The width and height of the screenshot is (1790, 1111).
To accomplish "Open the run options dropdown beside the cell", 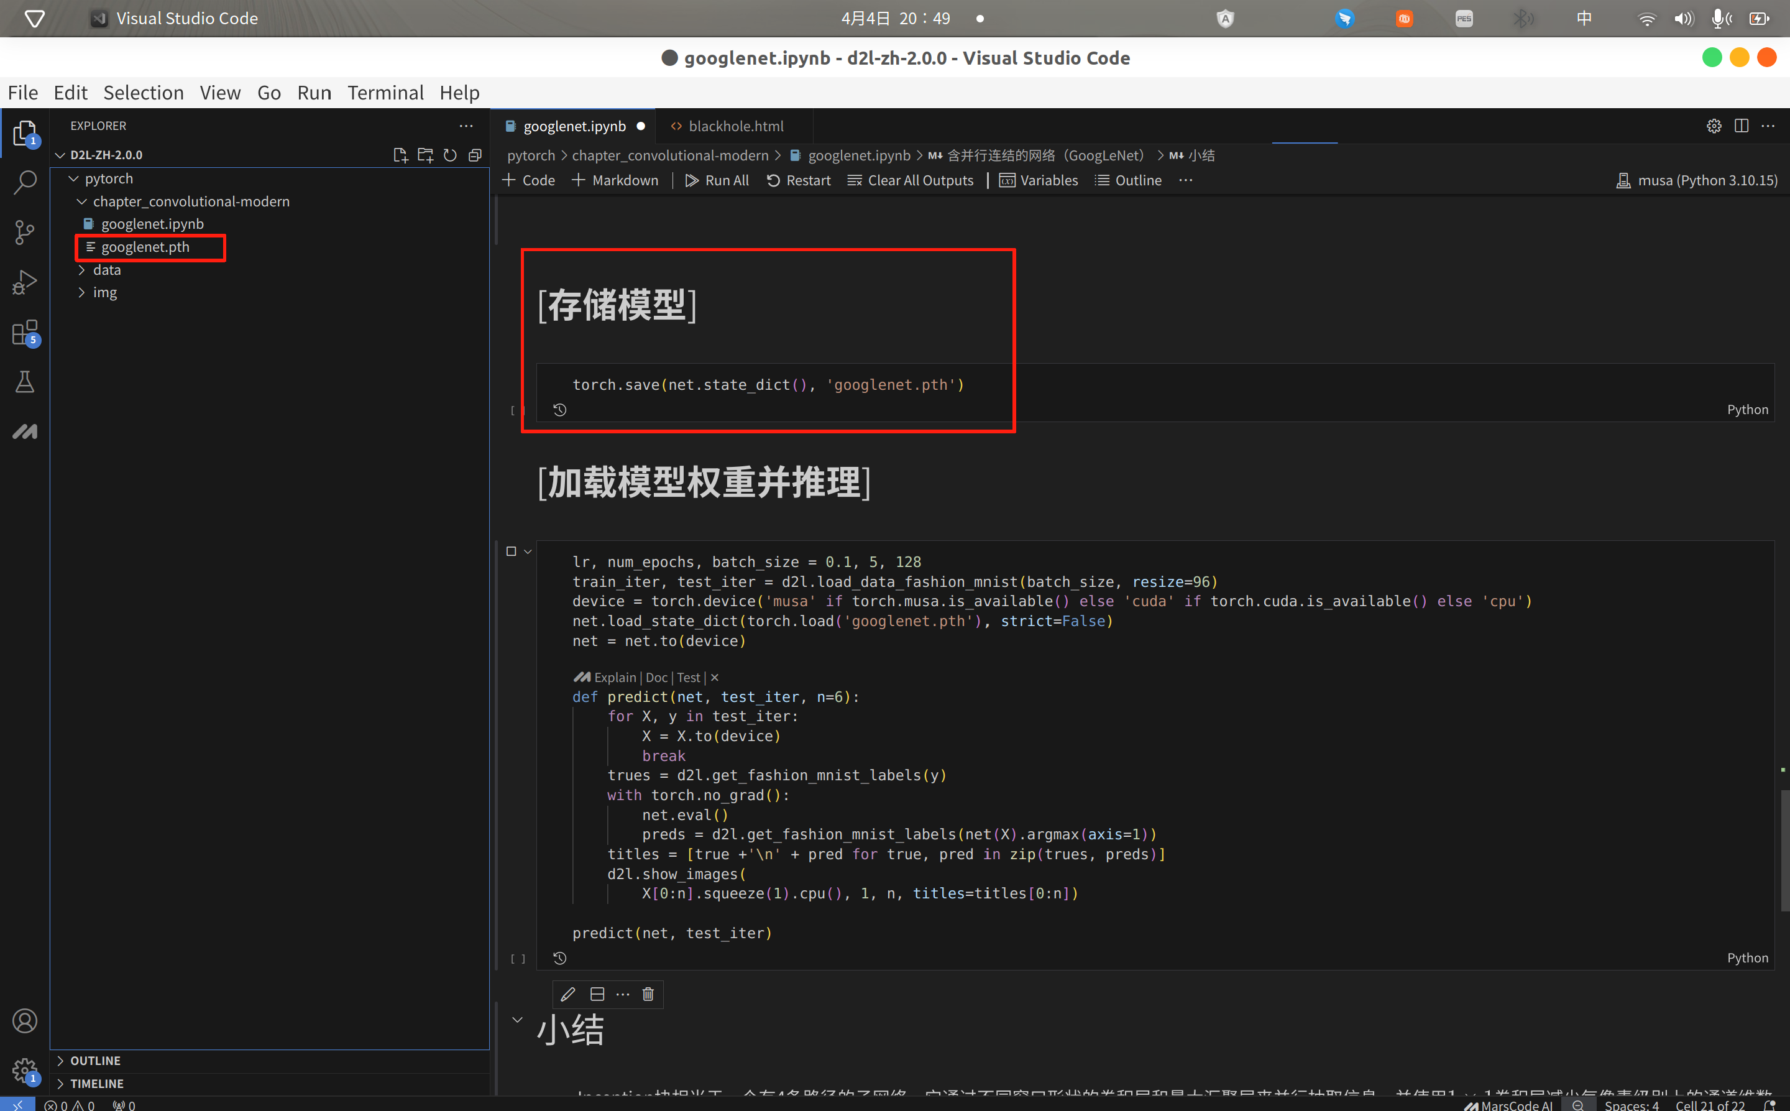I will 528,551.
